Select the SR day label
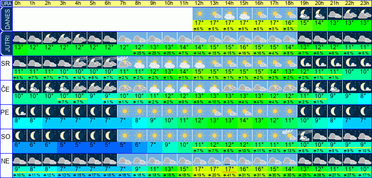This screenshot has height=178, width=372. 6,64
